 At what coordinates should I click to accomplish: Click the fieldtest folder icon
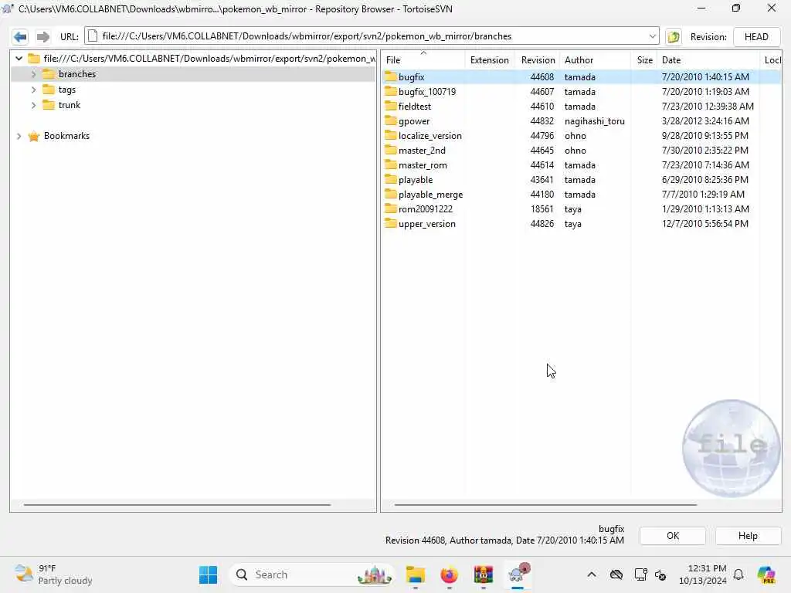click(x=390, y=106)
